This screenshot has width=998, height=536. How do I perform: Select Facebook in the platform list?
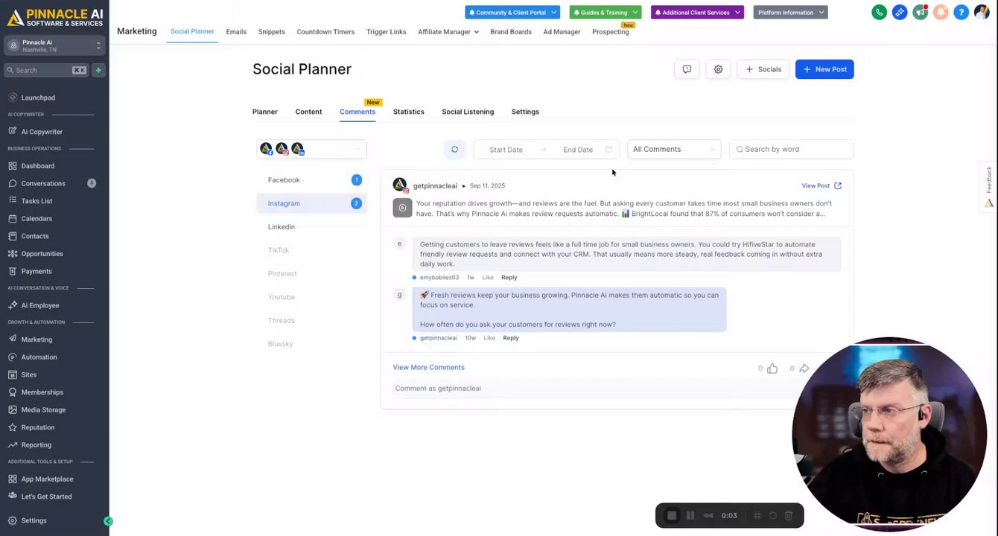(x=311, y=180)
